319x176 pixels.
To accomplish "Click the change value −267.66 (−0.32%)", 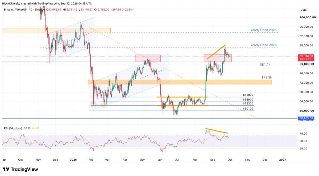I will pyautogui.click(x=122, y=10).
